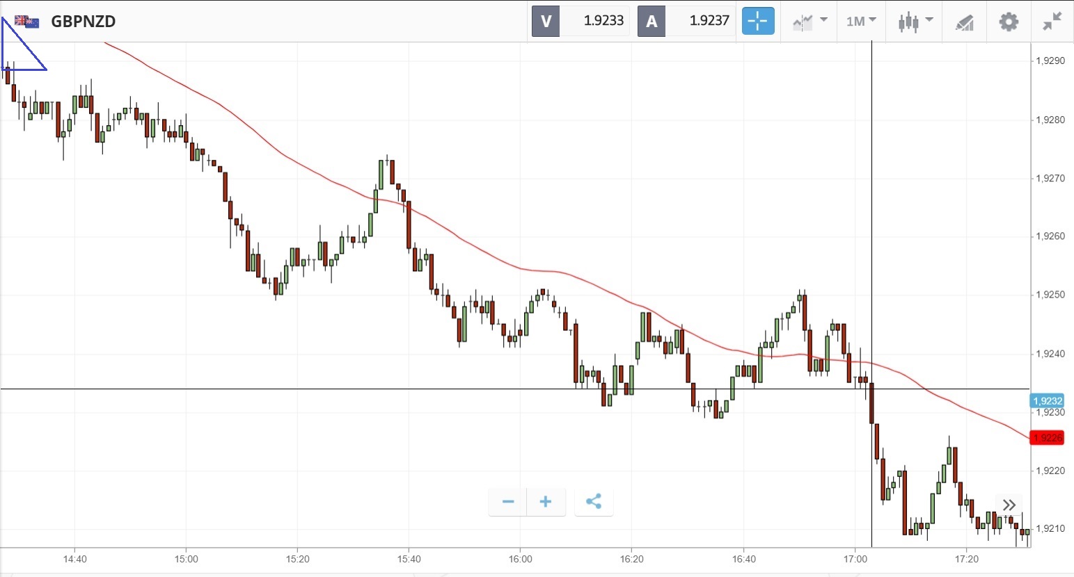
Task: Open chart settings gear
Action: point(1008,22)
